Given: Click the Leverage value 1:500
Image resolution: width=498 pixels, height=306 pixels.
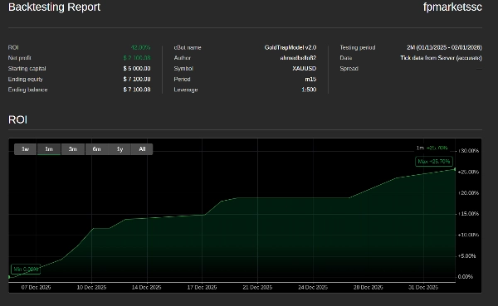Looking at the screenshot, I should pyautogui.click(x=309, y=90).
